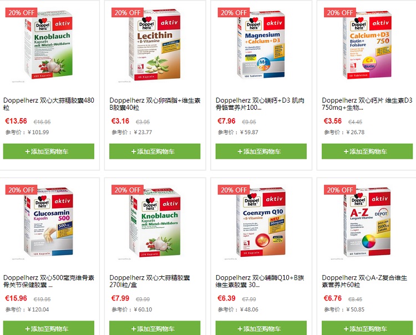Open the Doppelherz 双心辅酶Q10+B族 title link
The image size is (416, 335).
coord(260,281)
